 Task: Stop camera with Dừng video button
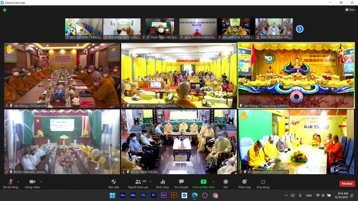click(x=32, y=182)
